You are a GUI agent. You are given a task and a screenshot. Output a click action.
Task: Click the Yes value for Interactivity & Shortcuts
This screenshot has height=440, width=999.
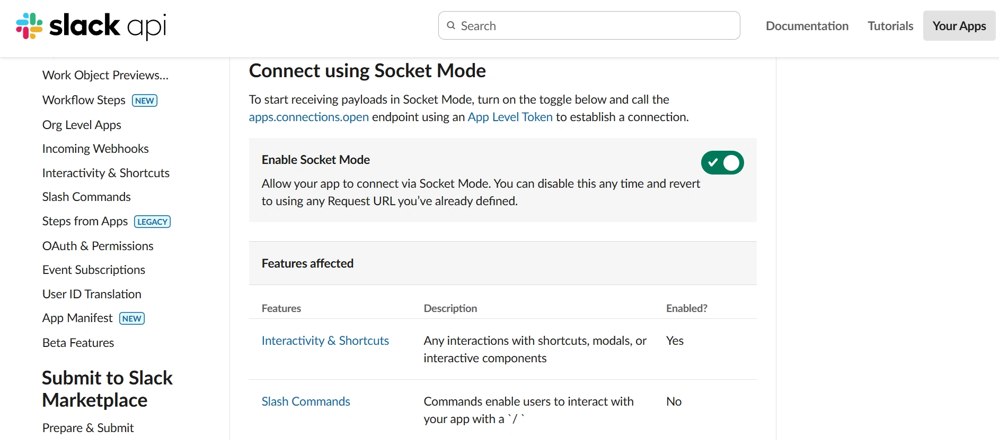click(x=675, y=341)
